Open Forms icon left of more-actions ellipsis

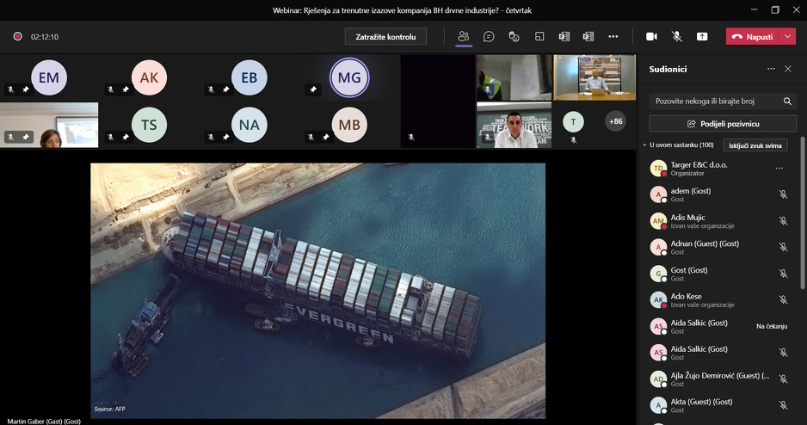(x=588, y=36)
